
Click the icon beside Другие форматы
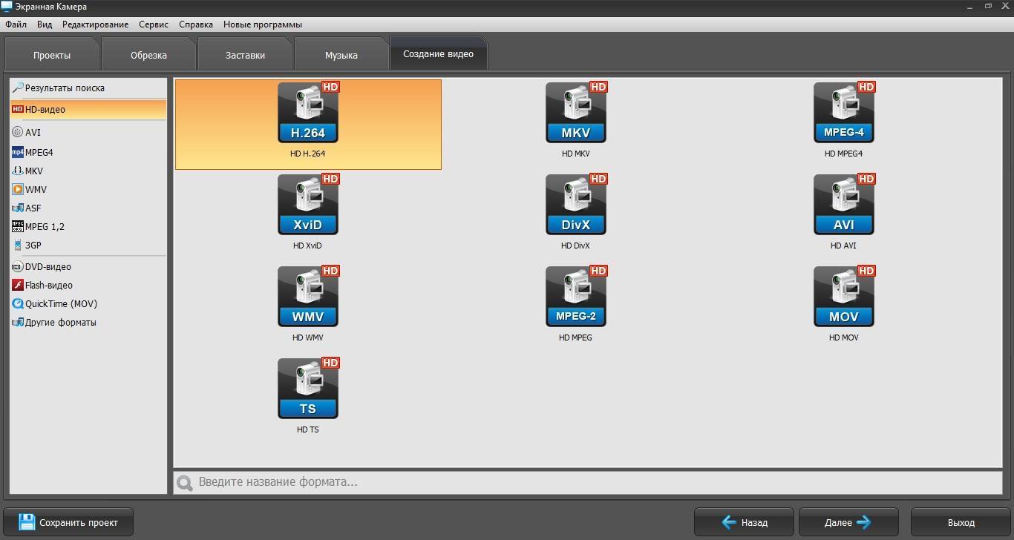(x=18, y=322)
